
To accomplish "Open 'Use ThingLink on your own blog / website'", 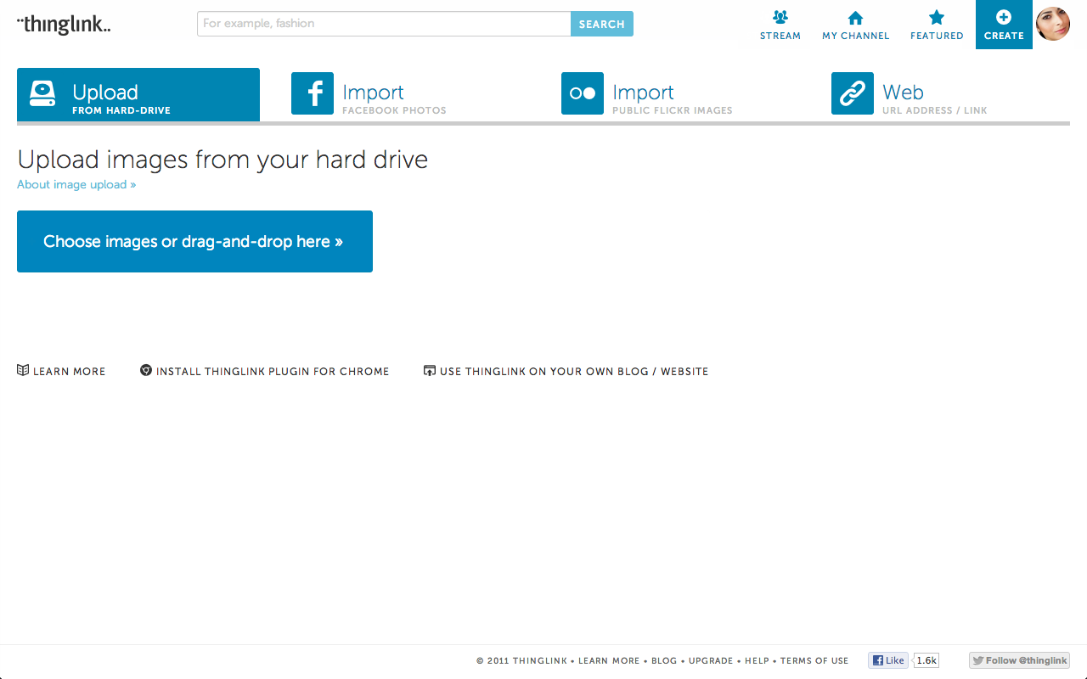I will click(x=574, y=371).
